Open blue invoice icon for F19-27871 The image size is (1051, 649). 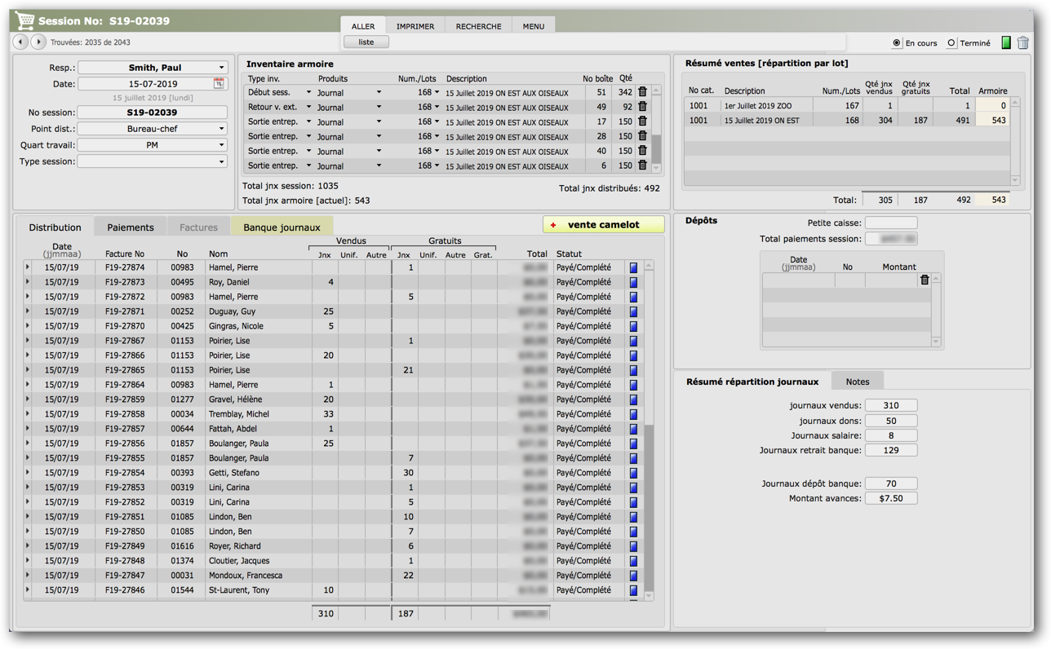pos(633,311)
